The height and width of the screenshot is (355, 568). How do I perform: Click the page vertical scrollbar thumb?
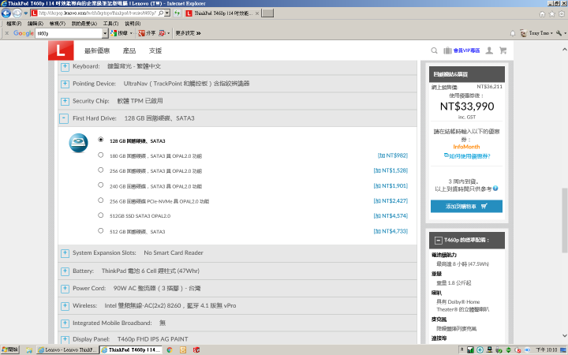[564, 220]
